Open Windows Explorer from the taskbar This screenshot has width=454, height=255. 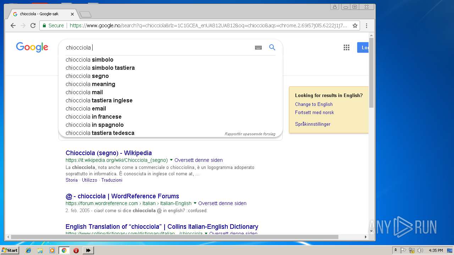(x=40, y=250)
